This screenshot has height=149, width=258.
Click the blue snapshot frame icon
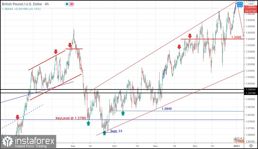coord(240,4)
